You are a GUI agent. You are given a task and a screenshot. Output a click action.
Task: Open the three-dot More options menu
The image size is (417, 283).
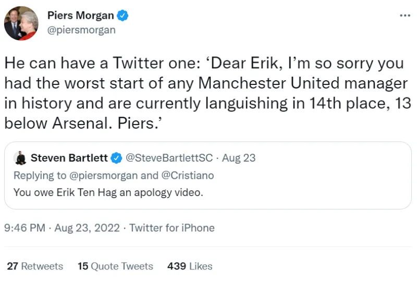click(x=404, y=16)
